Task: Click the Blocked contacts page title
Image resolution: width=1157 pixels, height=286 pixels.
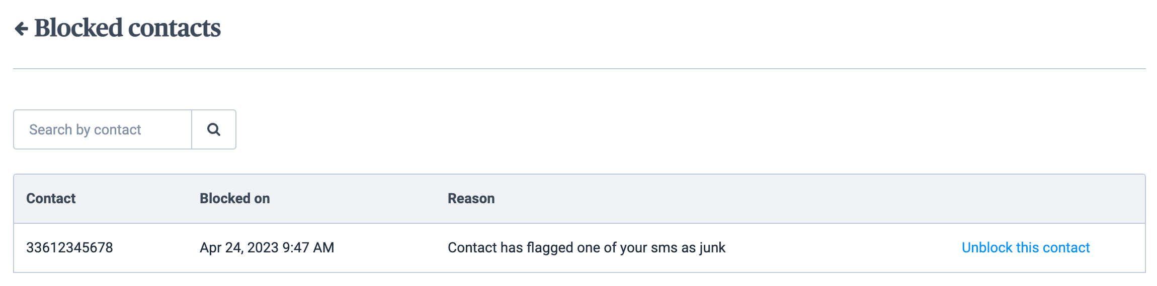Action: 127,28
